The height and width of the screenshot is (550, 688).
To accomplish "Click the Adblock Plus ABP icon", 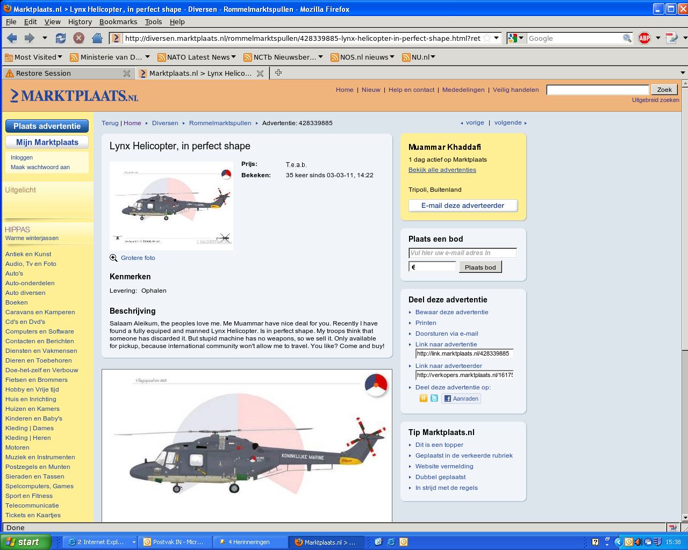I will pyautogui.click(x=644, y=38).
